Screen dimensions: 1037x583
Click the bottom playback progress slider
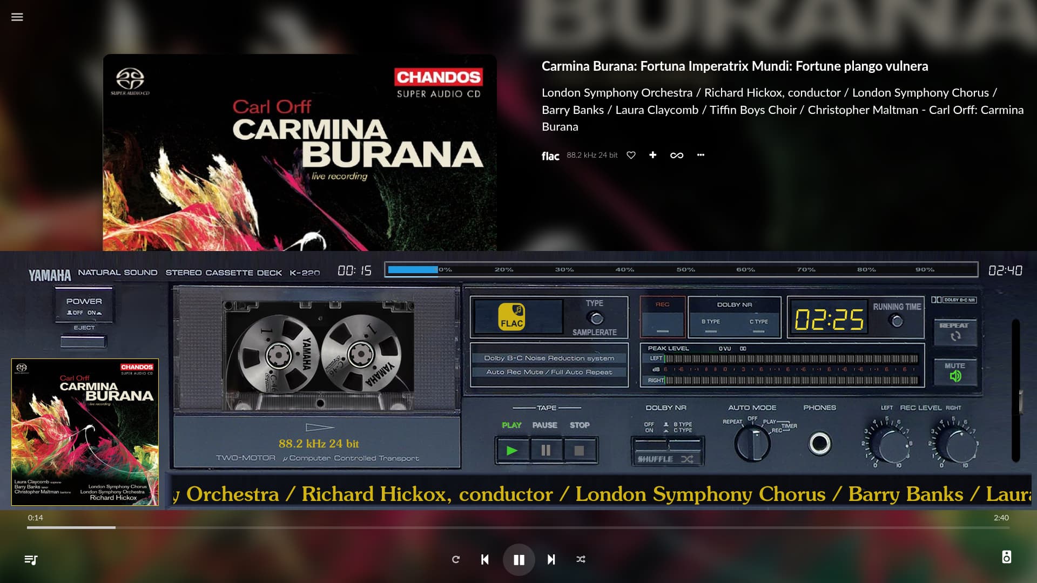(x=518, y=527)
